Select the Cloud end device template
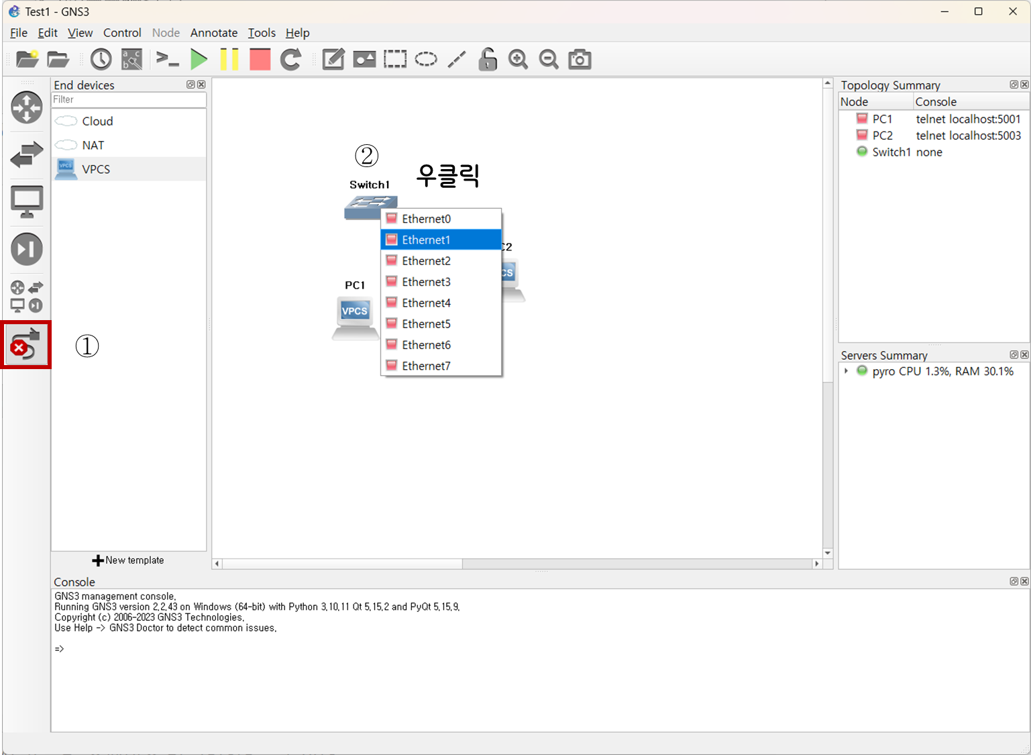The width and height of the screenshot is (1031, 755). pyautogui.click(x=129, y=121)
